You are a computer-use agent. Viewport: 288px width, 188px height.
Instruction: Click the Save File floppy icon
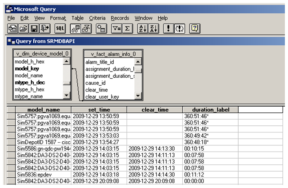[34, 28]
